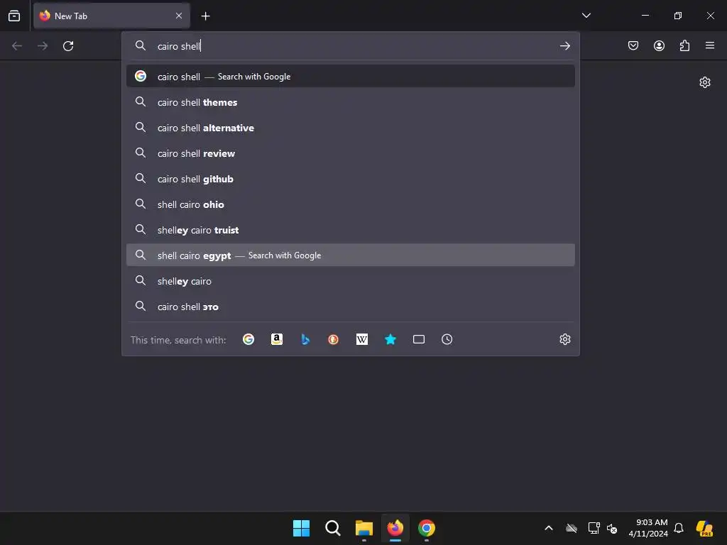727x545 pixels.
Task: Choose suggestion 'shell cairo ohio'
Action: coord(351,204)
